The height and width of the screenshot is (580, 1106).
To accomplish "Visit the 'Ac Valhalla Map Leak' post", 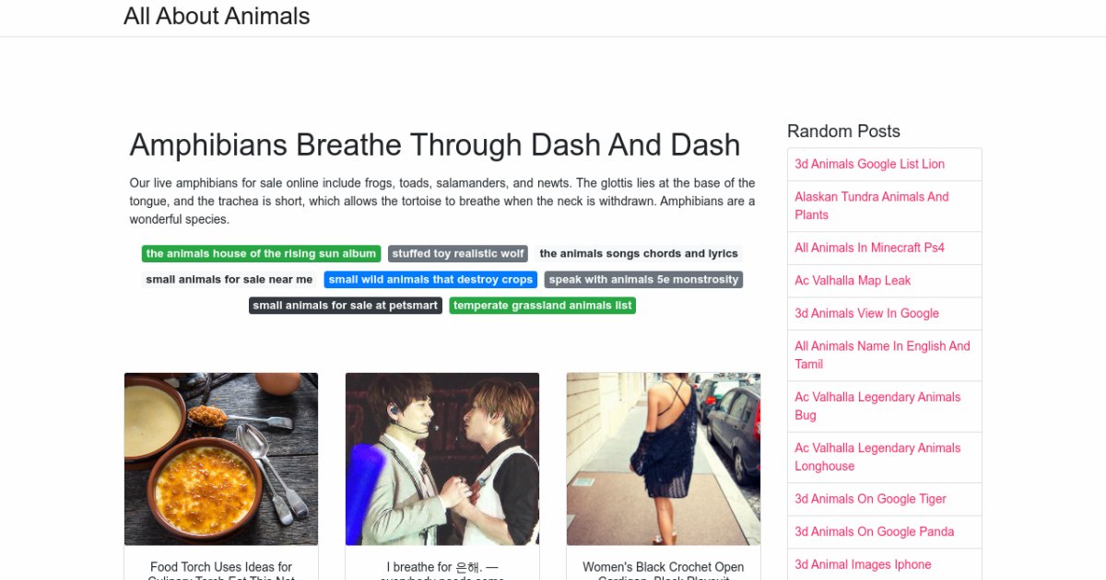I will coord(853,281).
